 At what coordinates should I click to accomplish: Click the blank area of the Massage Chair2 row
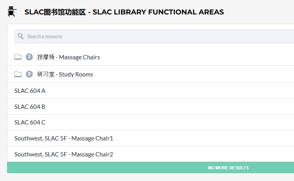pyautogui.click(x=203, y=154)
